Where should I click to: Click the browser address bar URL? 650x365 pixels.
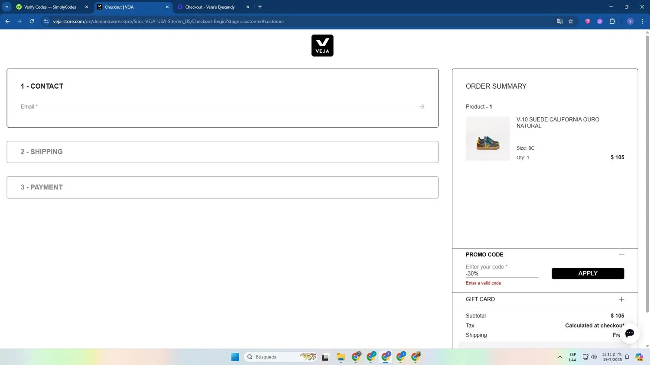pyautogui.click(x=169, y=21)
